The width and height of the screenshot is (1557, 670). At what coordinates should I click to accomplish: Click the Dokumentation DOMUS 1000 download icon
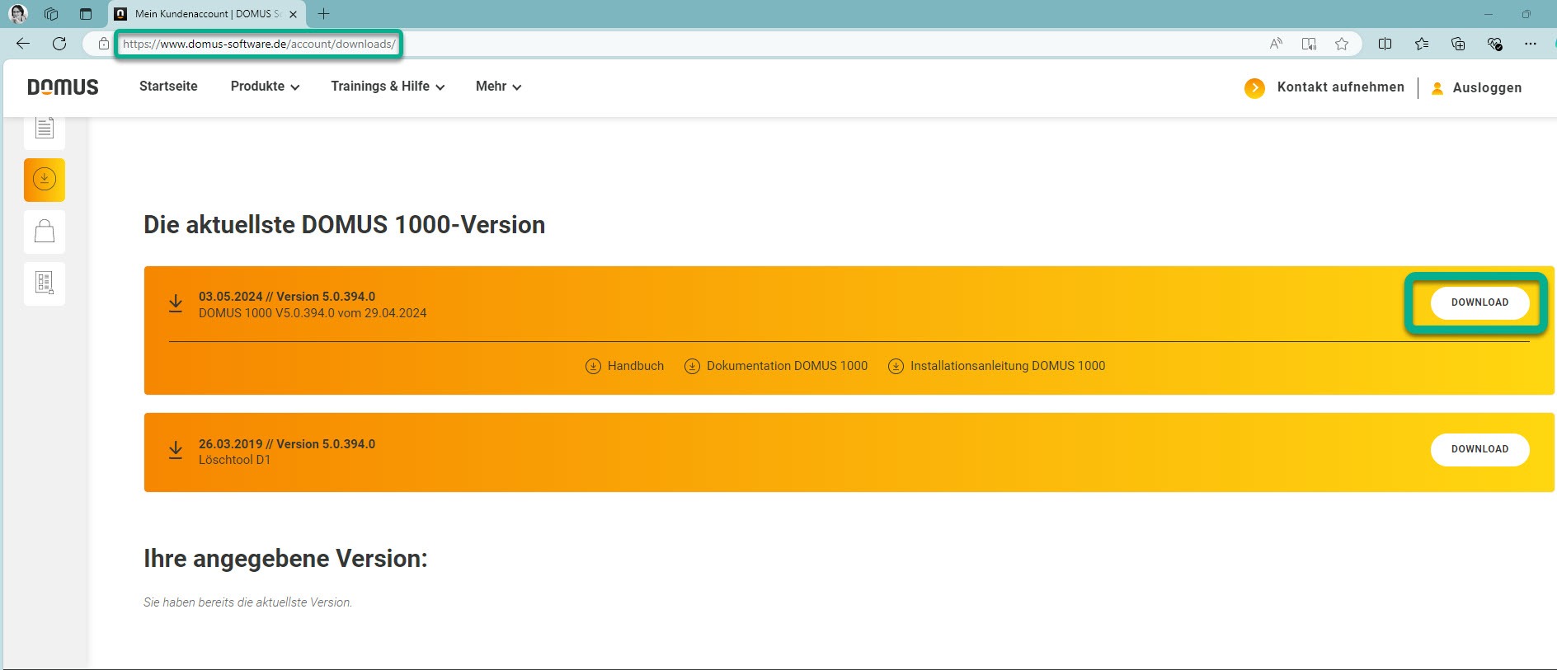[692, 366]
